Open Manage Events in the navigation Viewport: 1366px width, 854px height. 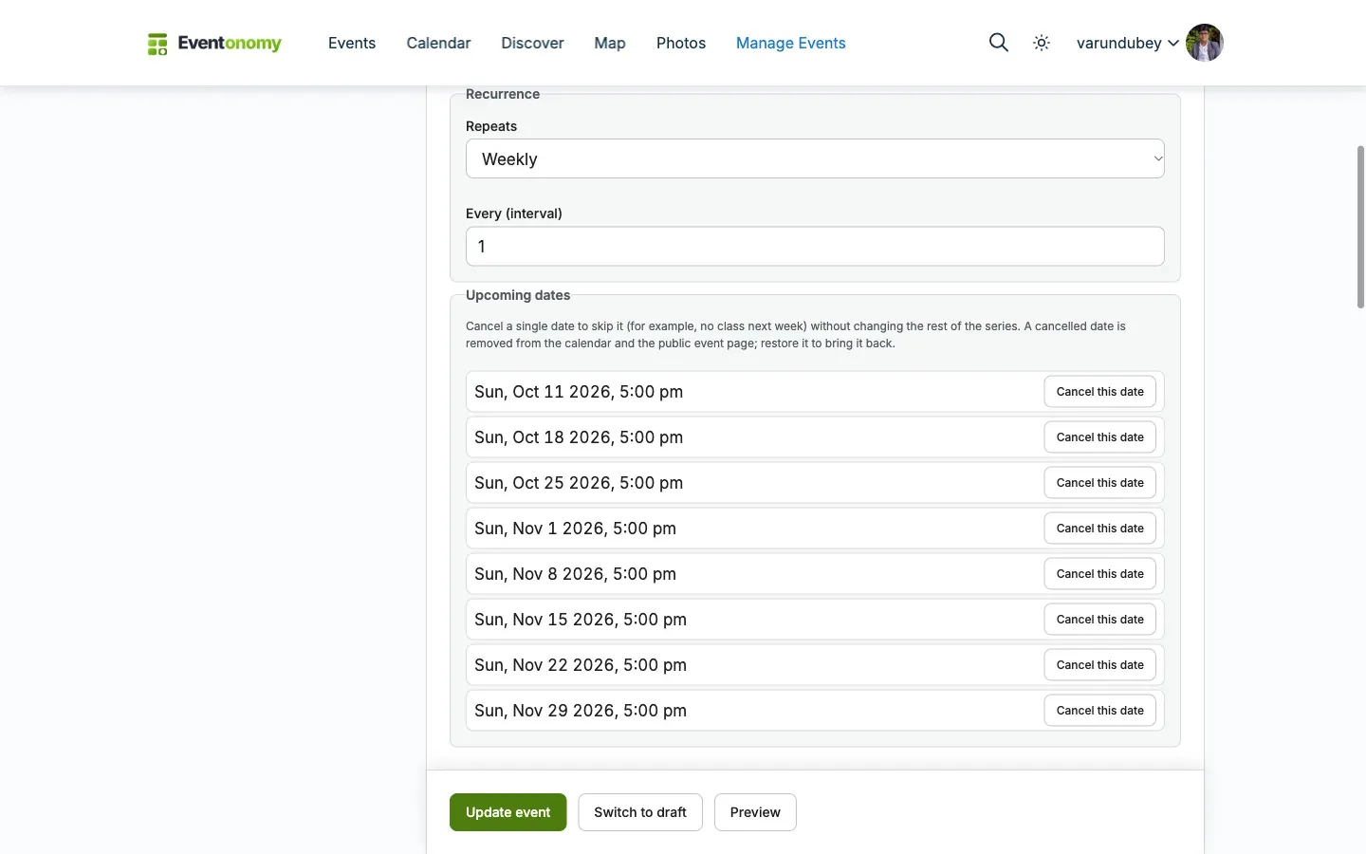pyautogui.click(x=791, y=43)
